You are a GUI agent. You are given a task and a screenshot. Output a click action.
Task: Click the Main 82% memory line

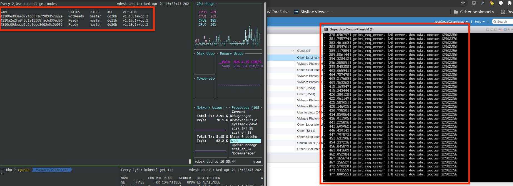click(242, 62)
